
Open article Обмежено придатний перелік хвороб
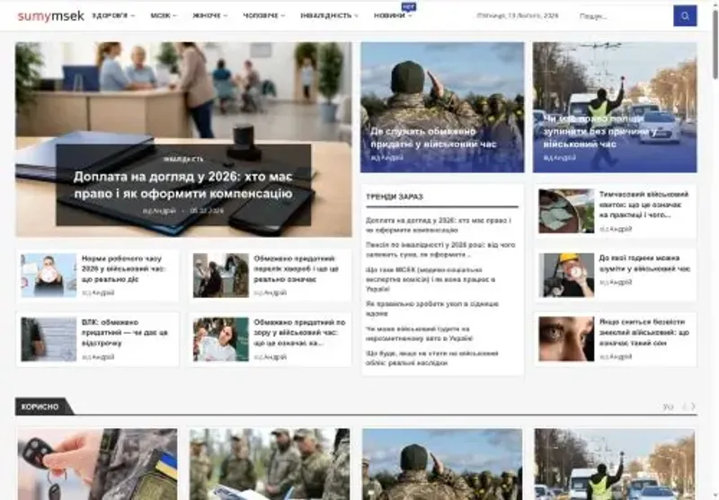[297, 268]
